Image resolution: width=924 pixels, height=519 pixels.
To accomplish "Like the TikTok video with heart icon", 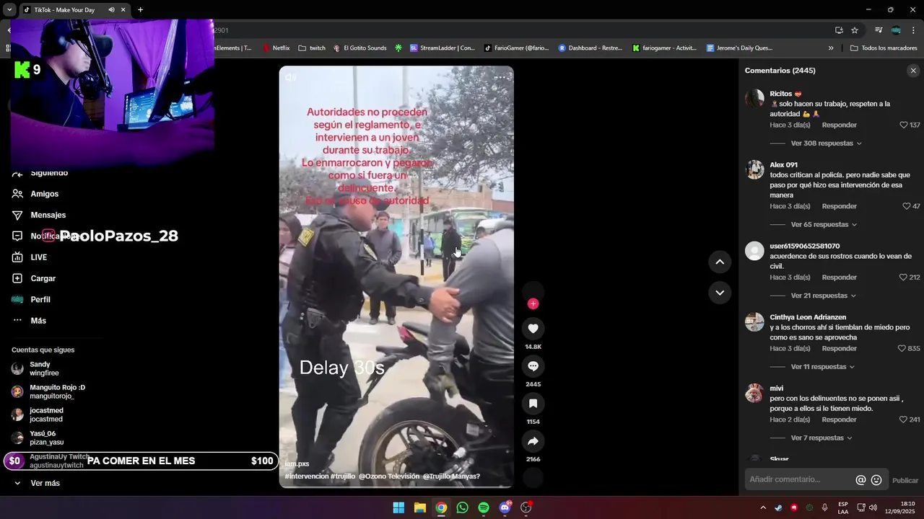I will click(533, 329).
